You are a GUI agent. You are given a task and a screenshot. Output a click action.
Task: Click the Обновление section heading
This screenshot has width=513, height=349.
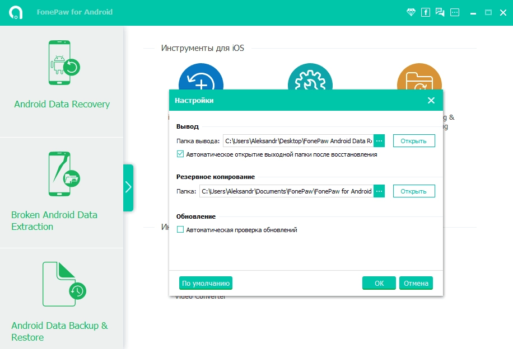pos(196,216)
